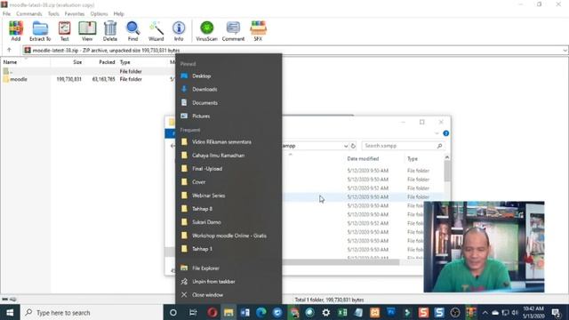Screen dimensions: 569x320
Task: Click the taskbar search box
Action: (92, 312)
